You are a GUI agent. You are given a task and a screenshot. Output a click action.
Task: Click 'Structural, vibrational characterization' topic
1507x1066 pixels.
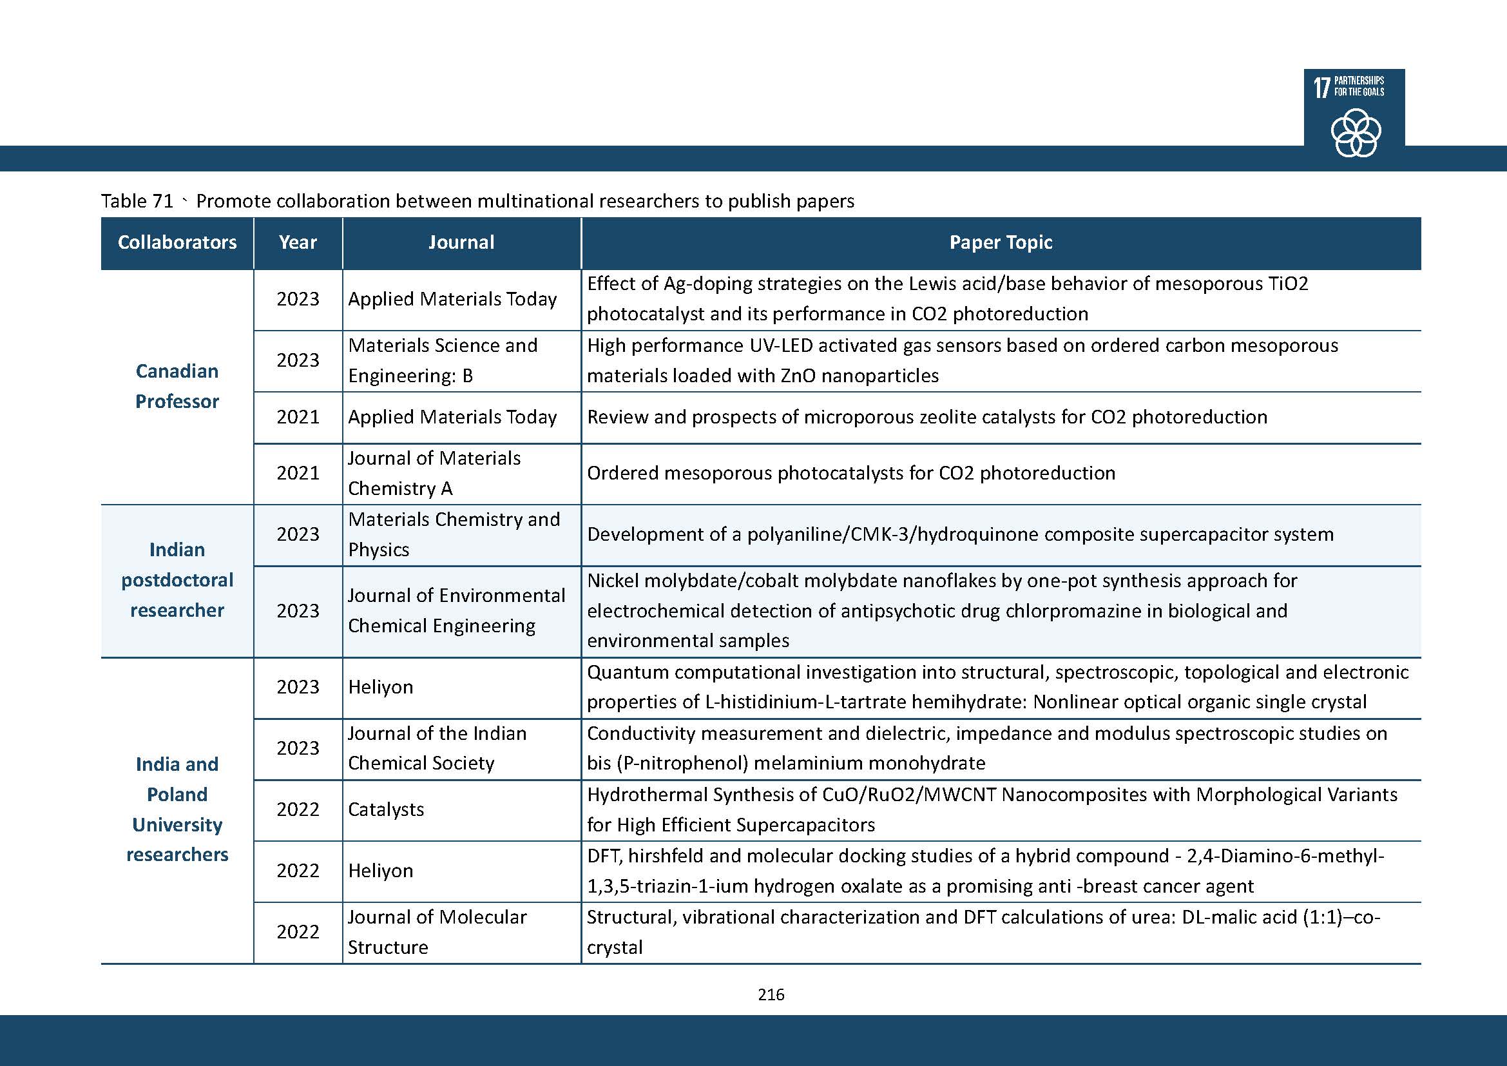(x=1001, y=933)
